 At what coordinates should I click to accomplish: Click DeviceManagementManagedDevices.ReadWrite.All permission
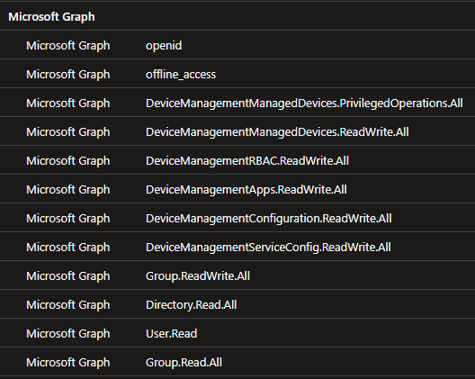277,132
